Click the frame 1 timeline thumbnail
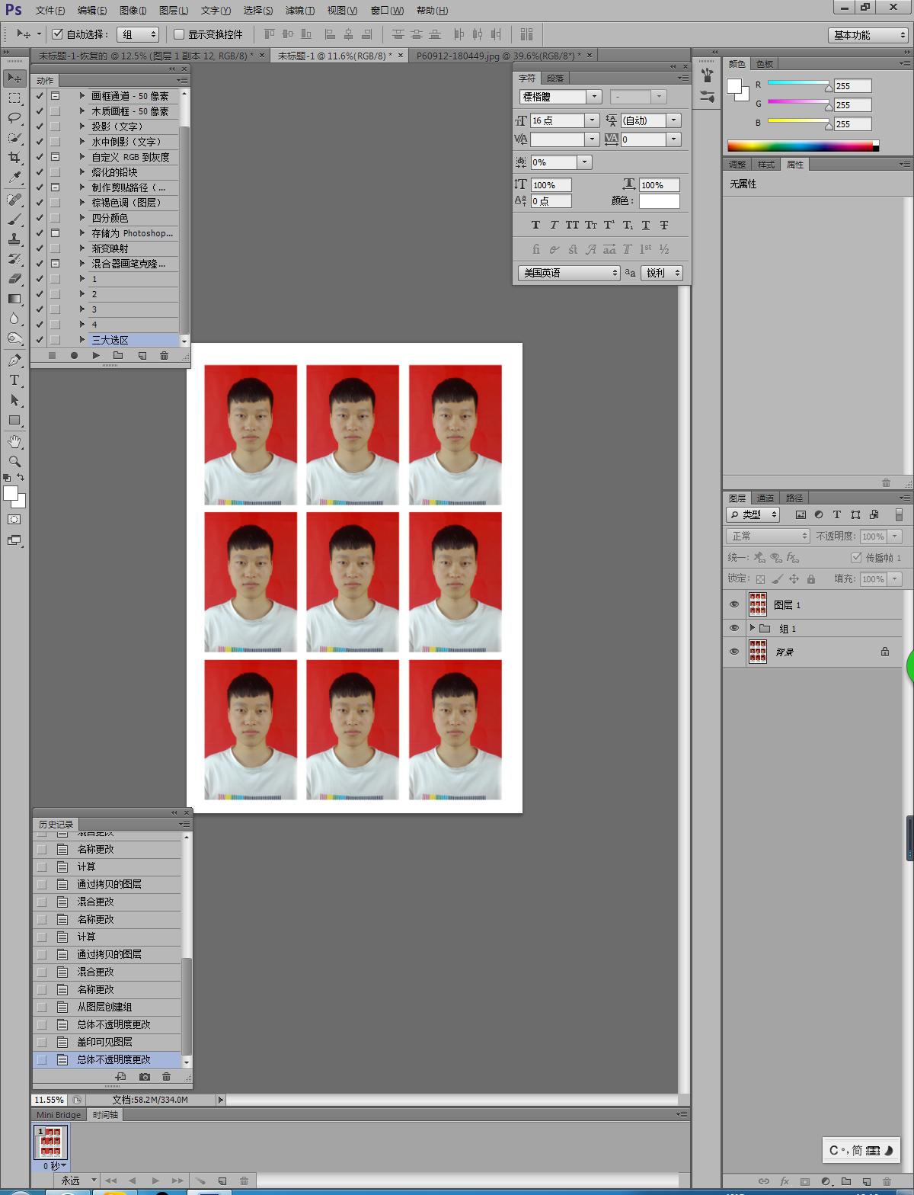The image size is (914, 1195). pyautogui.click(x=52, y=1142)
